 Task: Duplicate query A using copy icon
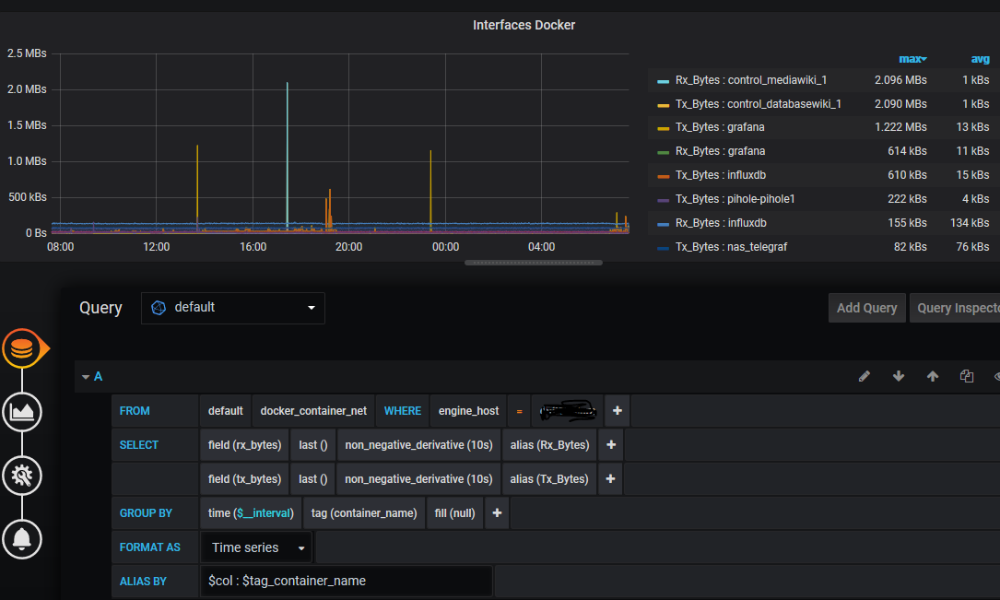point(966,376)
